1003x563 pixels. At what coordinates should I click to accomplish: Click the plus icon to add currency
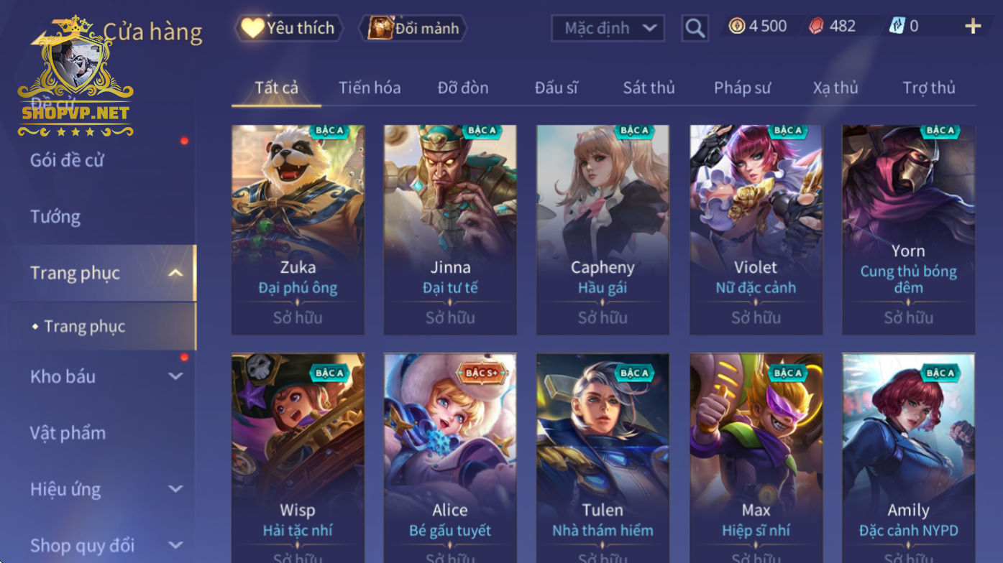pyautogui.click(x=973, y=27)
